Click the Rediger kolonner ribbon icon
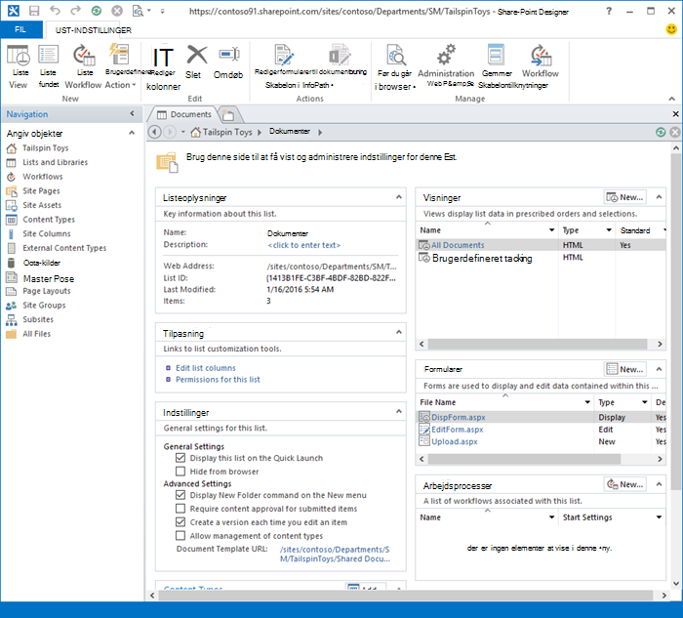683x618 pixels. pyautogui.click(x=163, y=58)
